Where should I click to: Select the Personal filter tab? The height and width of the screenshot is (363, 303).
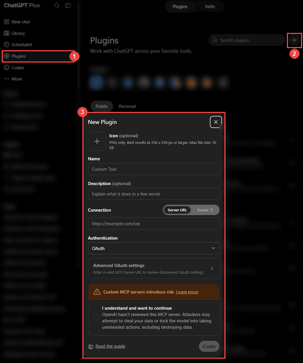point(127,106)
